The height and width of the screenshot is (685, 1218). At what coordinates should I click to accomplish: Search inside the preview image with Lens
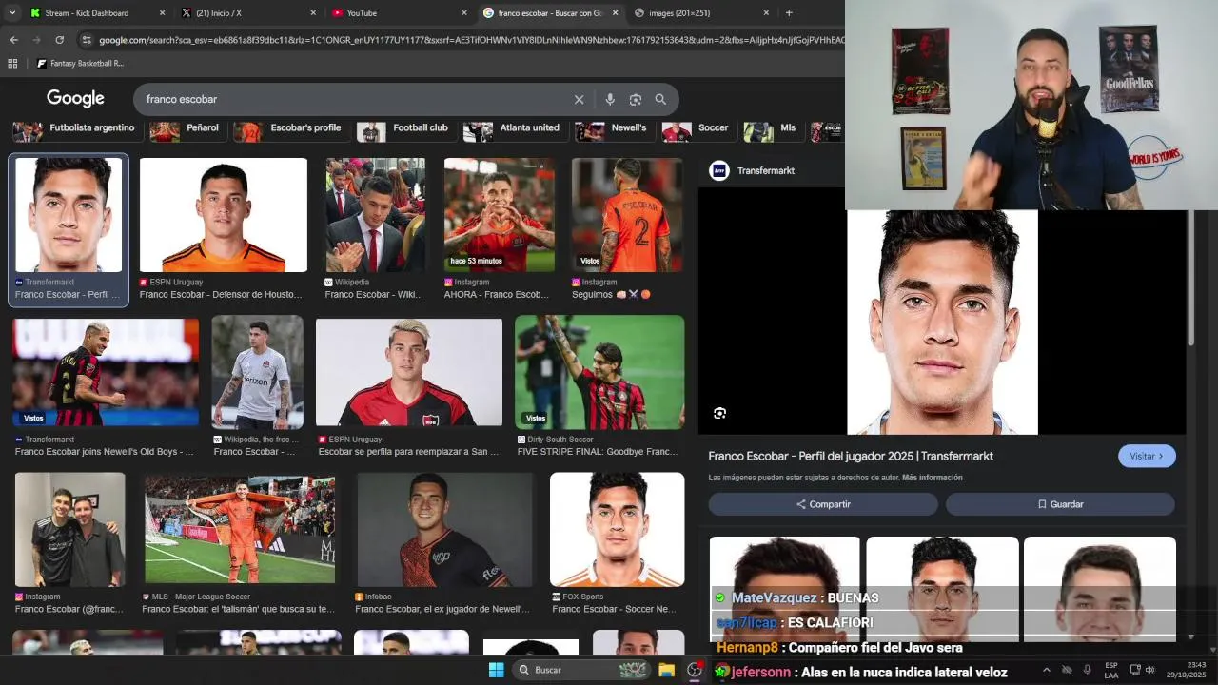(x=719, y=413)
